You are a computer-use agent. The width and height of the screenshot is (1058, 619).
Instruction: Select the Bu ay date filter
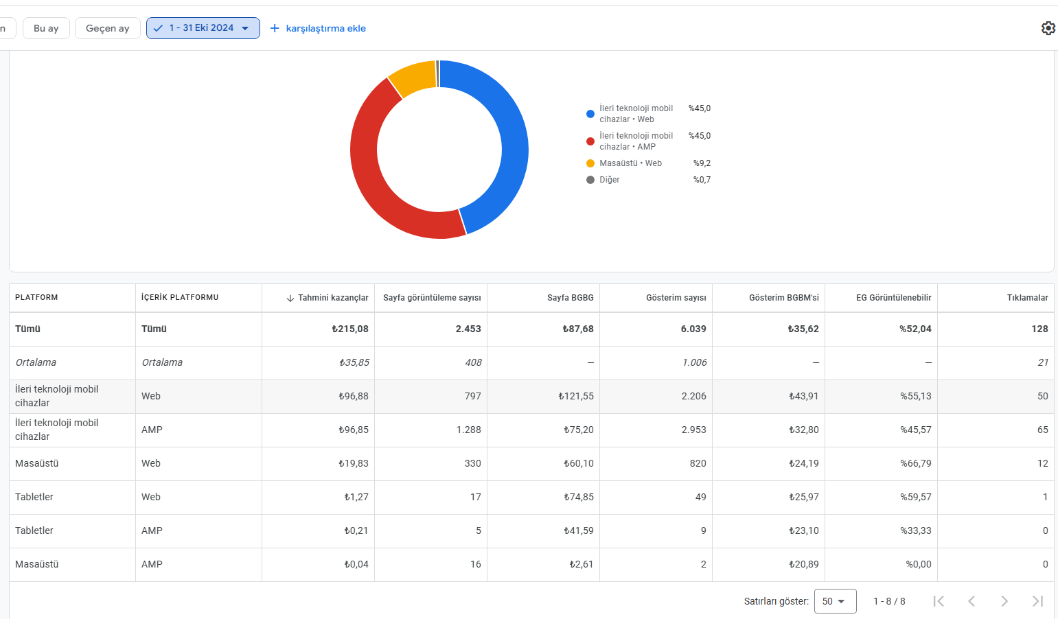(x=46, y=28)
